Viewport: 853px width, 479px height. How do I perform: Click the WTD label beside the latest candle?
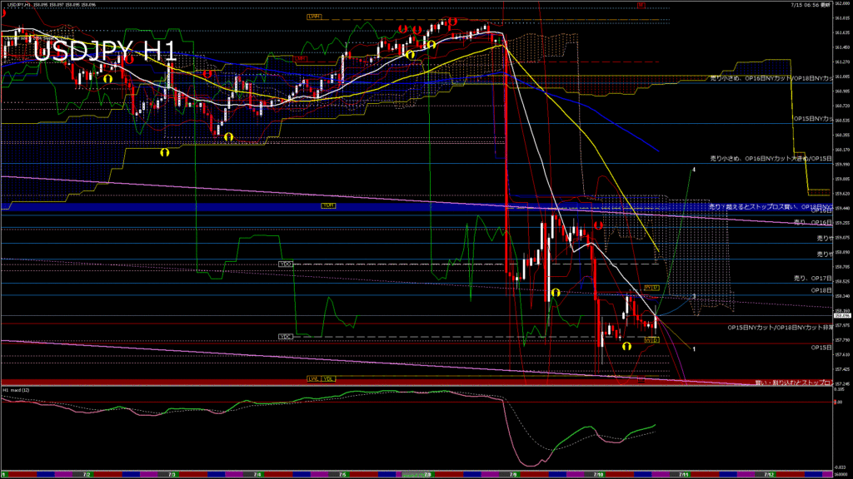(651, 339)
